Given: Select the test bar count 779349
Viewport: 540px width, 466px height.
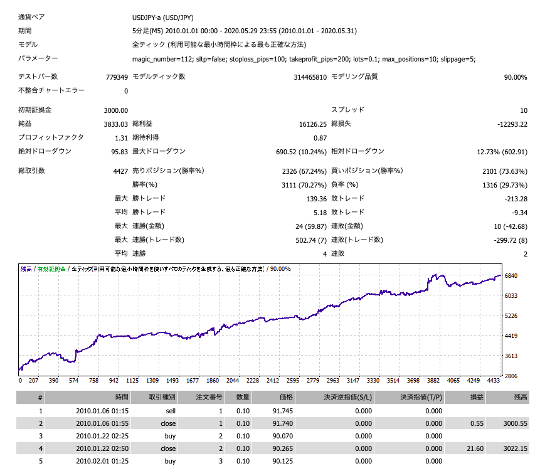Looking at the screenshot, I should click(117, 77).
